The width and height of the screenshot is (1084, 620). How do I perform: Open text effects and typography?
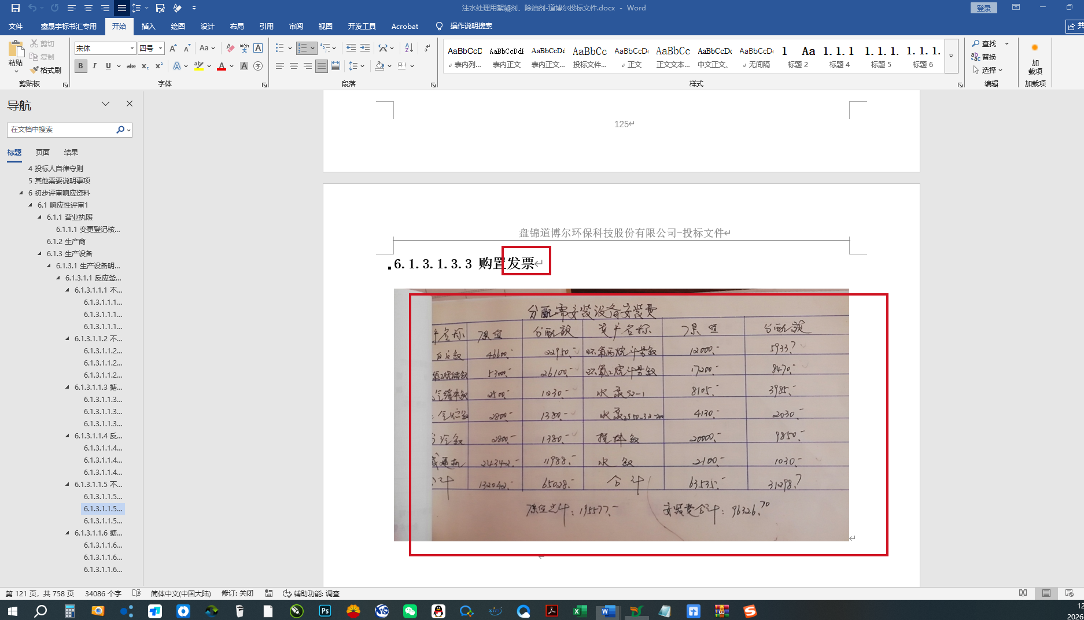click(177, 66)
